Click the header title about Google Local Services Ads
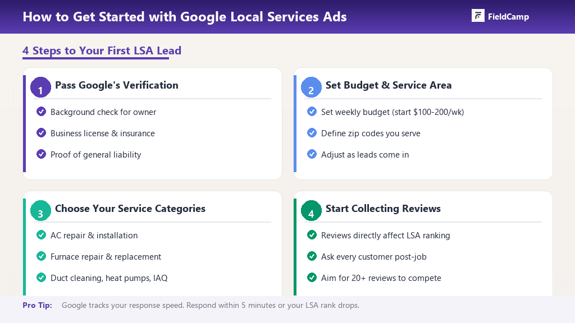The image size is (575, 323). click(x=185, y=16)
